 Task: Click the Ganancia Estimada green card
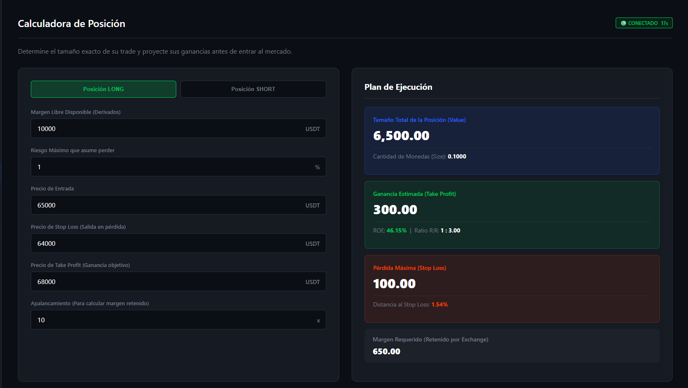[x=512, y=215]
